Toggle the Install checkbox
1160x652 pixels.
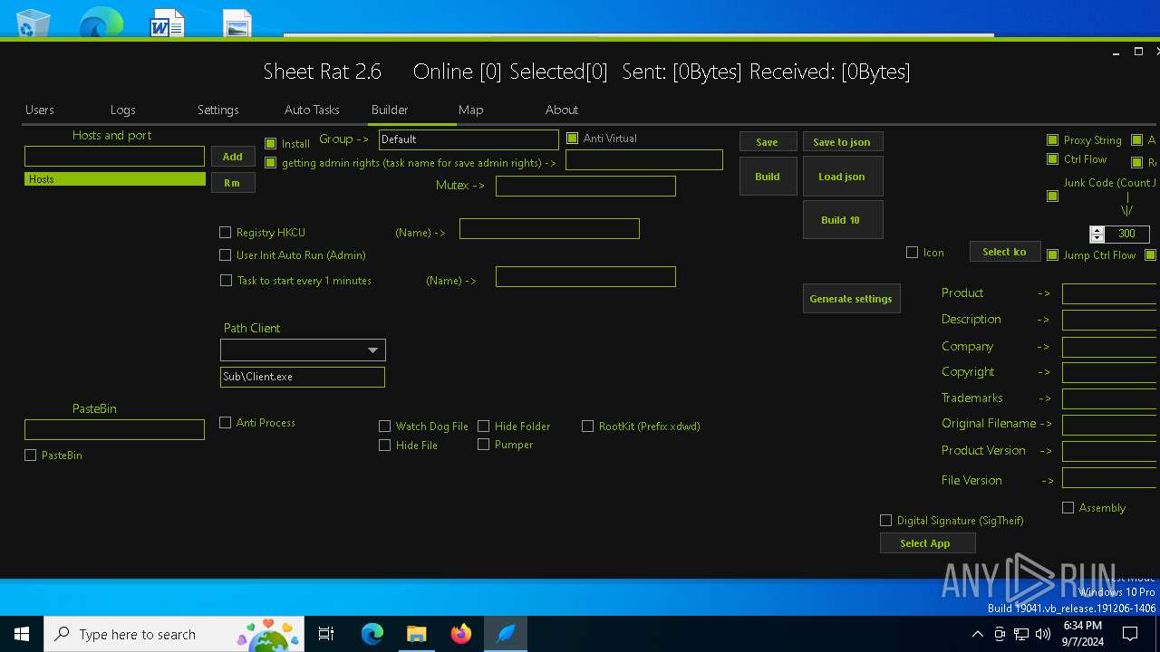click(x=270, y=143)
